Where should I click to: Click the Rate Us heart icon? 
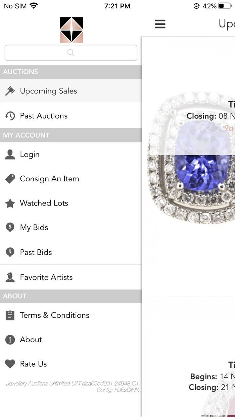click(10, 364)
